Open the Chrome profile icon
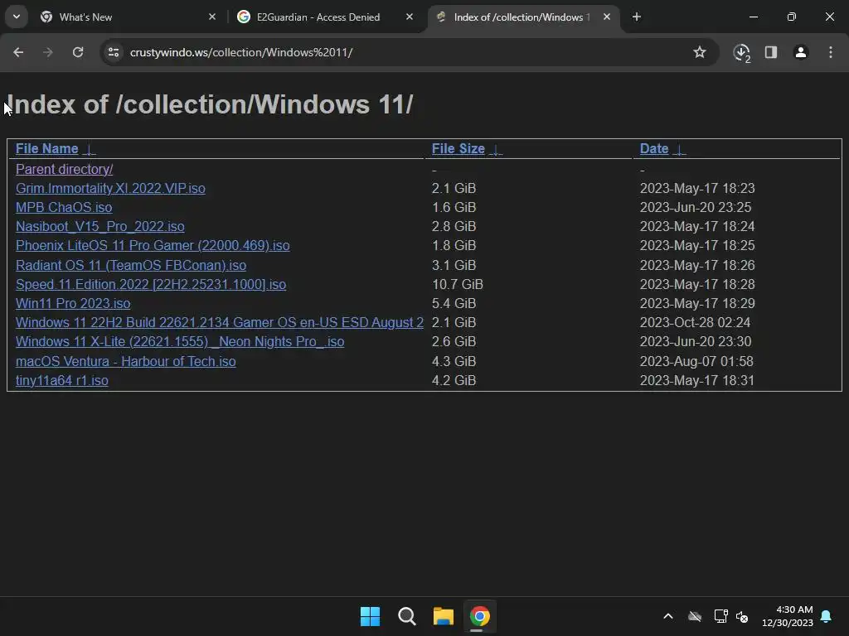The width and height of the screenshot is (849, 636). (x=801, y=52)
